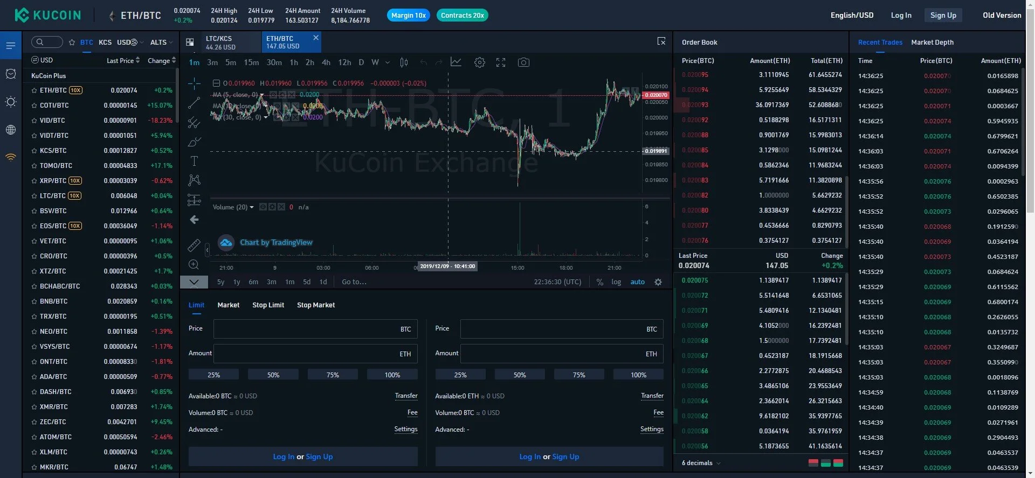Set sell amount to 100% of balance

pyautogui.click(x=638, y=375)
